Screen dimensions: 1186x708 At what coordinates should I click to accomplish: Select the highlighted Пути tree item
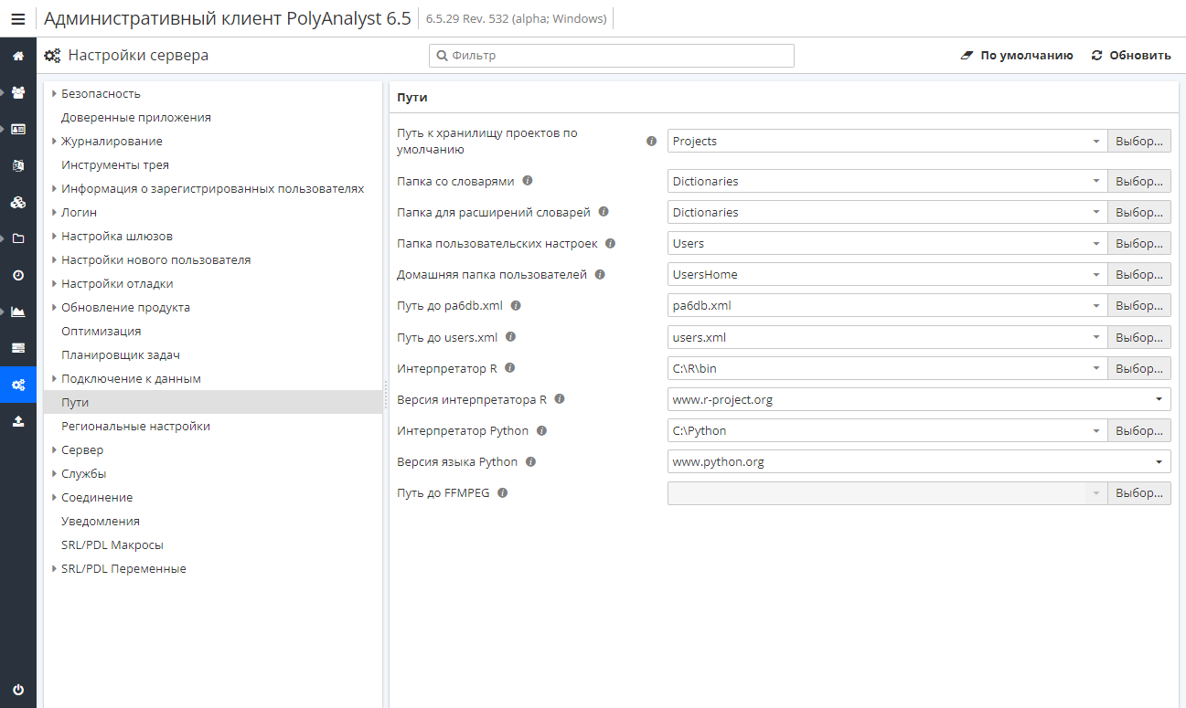click(213, 402)
